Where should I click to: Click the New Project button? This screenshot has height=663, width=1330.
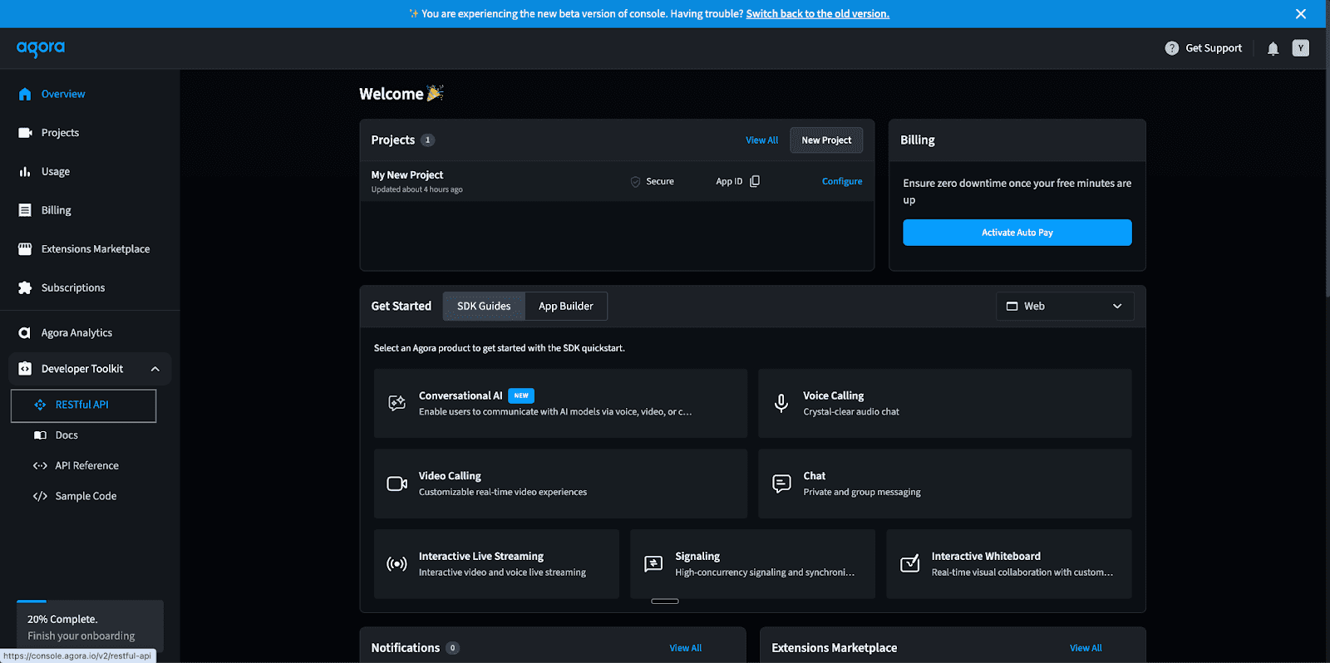pyautogui.click(x=825, y=140)
